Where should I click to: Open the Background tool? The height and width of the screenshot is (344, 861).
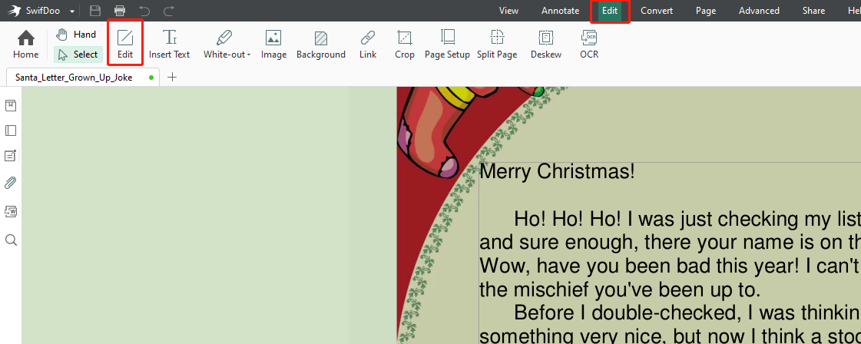point(321,45)
